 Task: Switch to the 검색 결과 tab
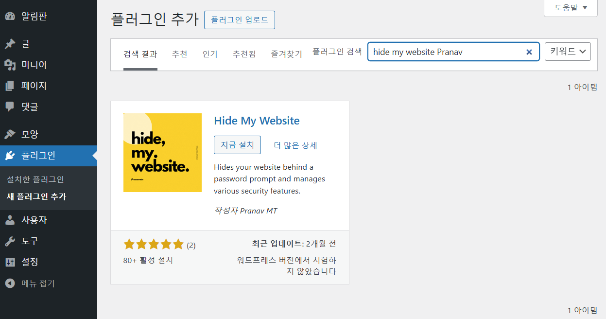140,54
